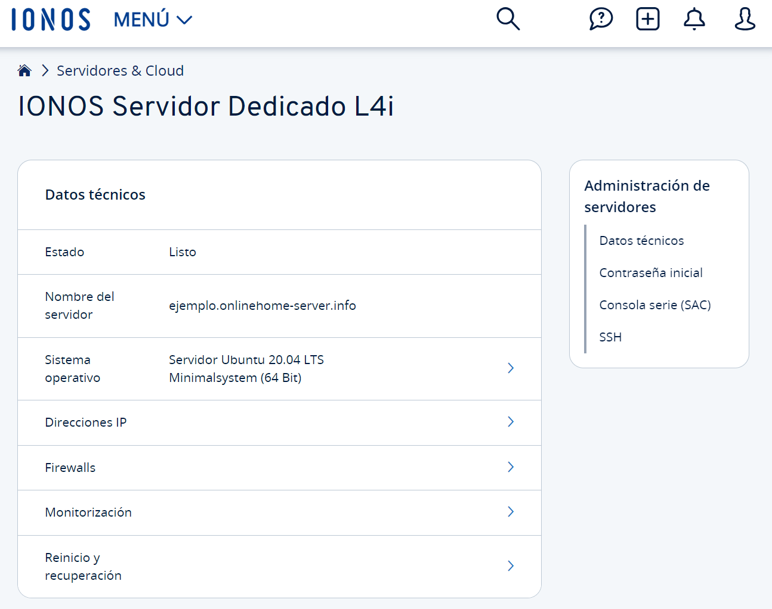Click the Administración de servidores heading
This screenshot has width=772, height=609.
click(647, 197)
